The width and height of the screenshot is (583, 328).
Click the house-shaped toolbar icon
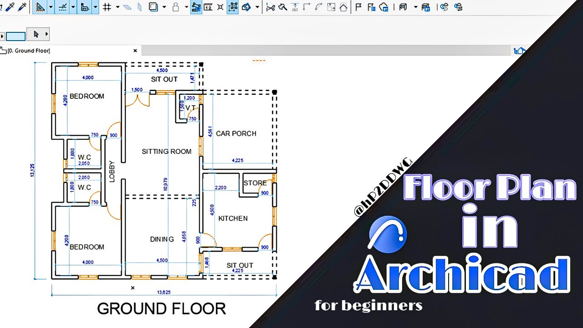[343, 7]
